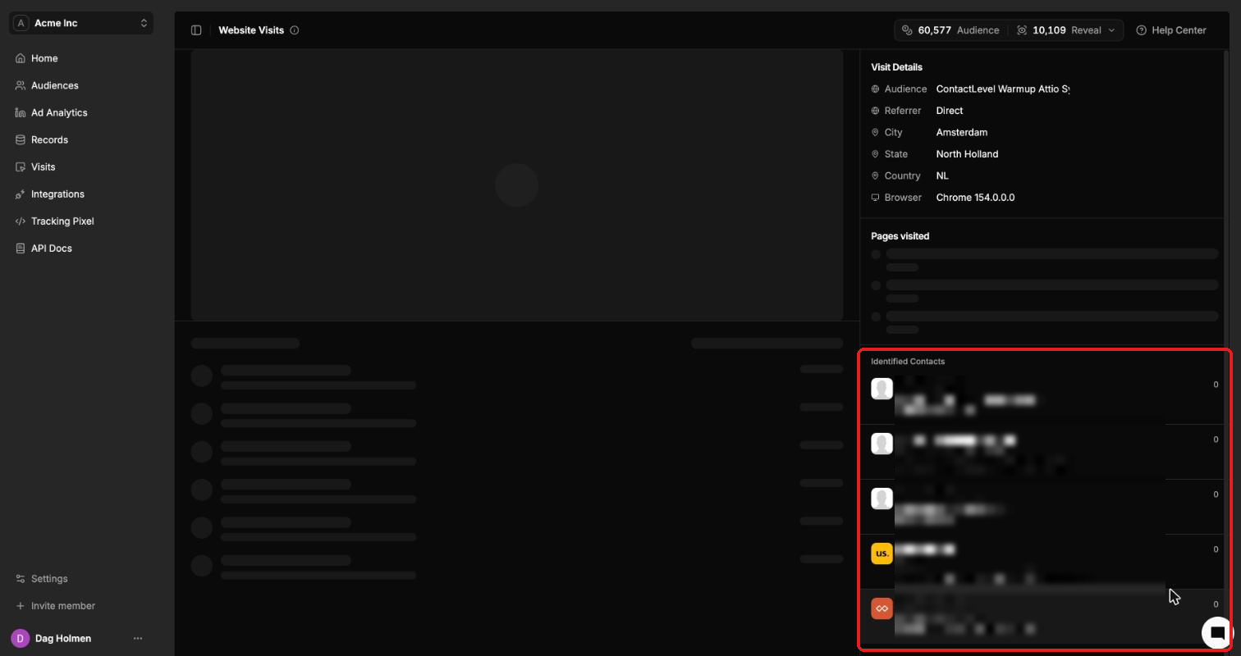Click the Records database icon
This screenshot has width=1241, height=656.
[21, 139]
